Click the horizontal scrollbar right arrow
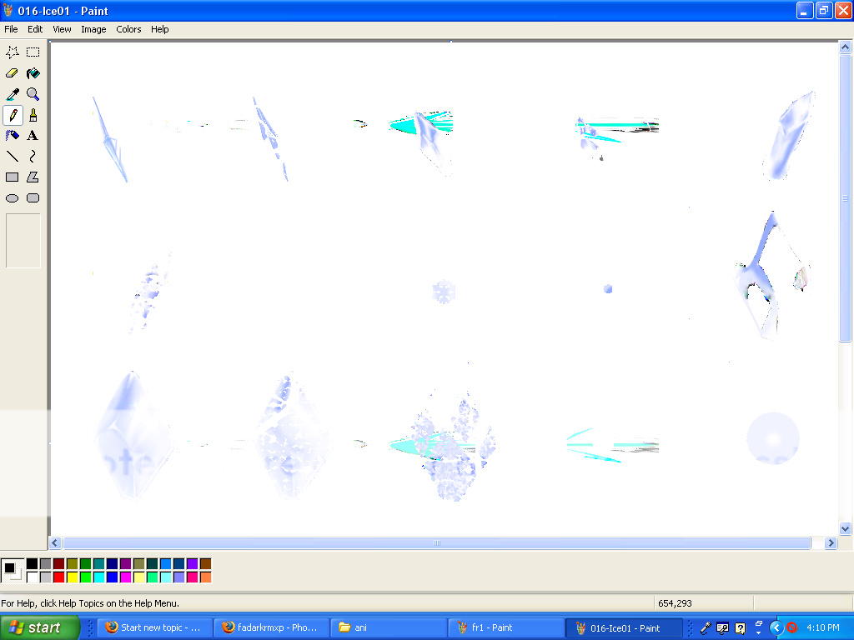 click(x=830, y=543)
